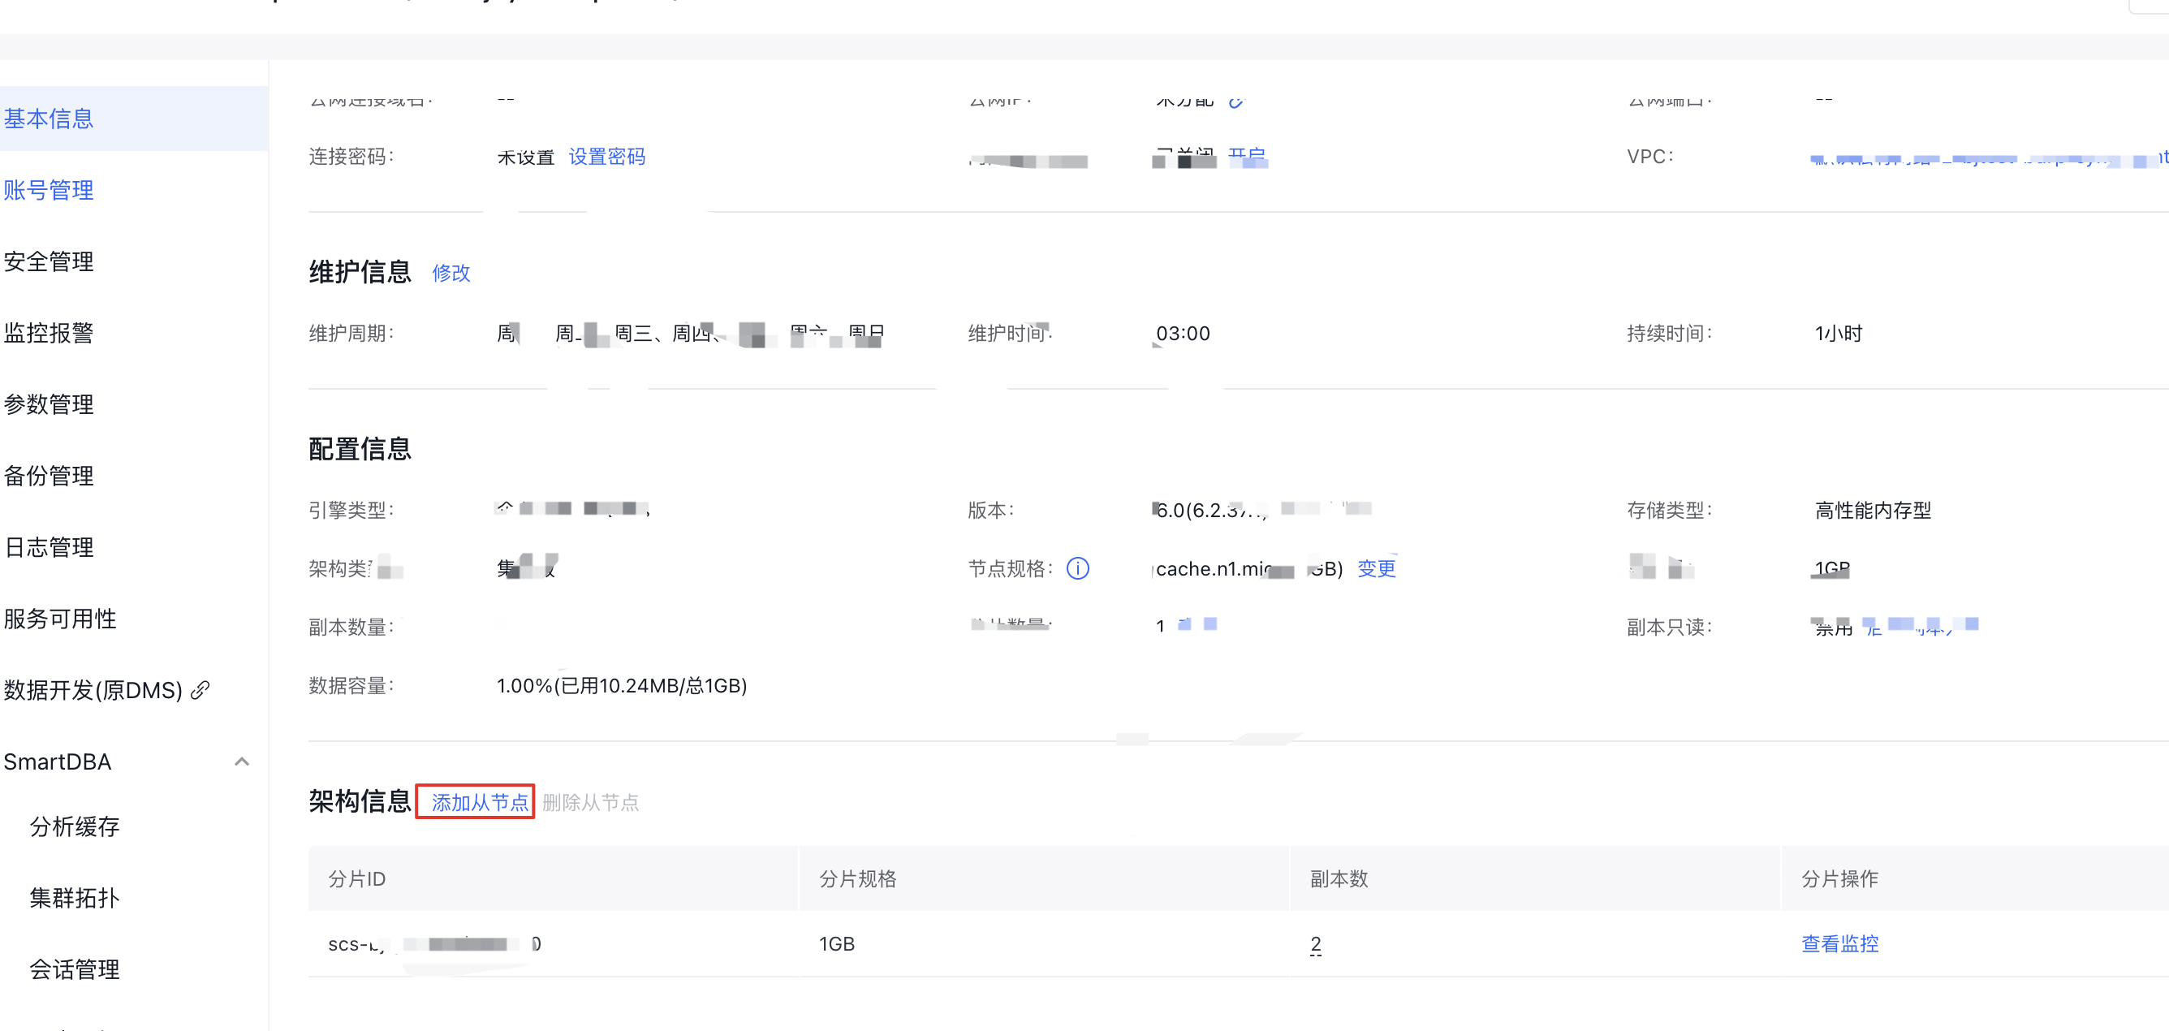
Task: Open 分析缓存 under SmartDBA
Action: pyautogui.click(x=75, y=827)
